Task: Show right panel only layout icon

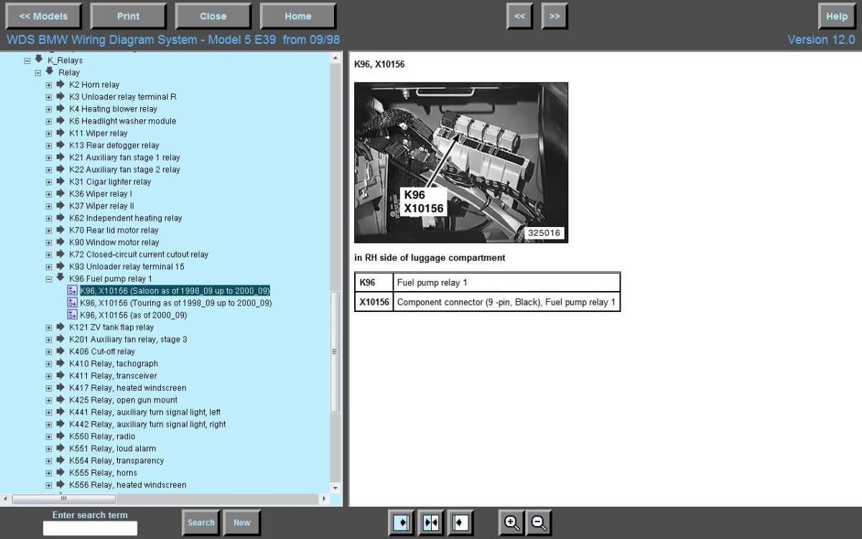Action: pos(460,522)
